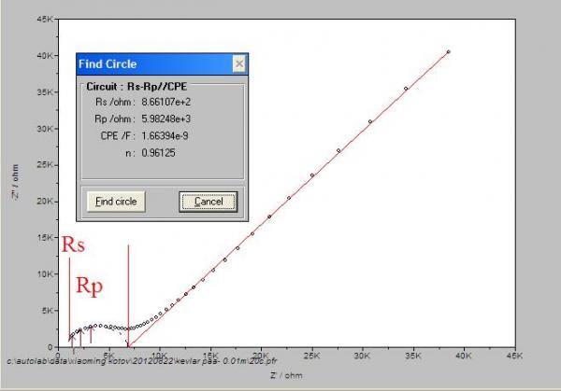Click the Find circle button

coord(116,202)
